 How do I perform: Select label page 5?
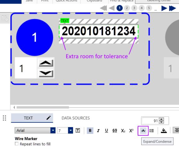pos(149,8)
